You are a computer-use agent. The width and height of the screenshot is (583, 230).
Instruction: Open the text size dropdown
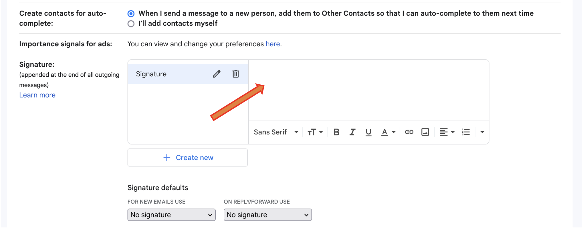point(315,132)
